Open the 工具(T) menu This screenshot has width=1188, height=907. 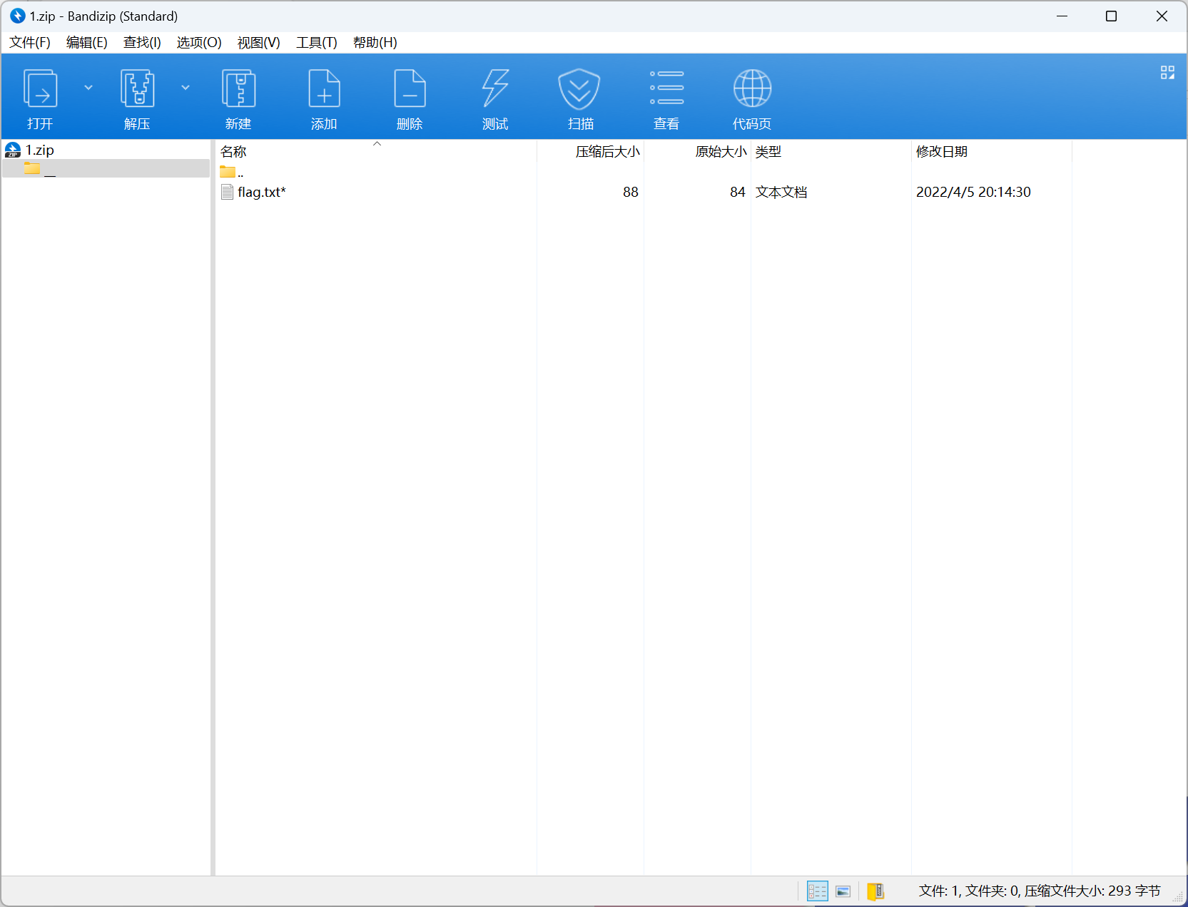click(x=317, y=43)
